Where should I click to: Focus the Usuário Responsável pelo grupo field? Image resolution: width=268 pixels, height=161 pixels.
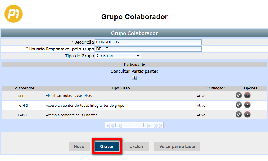point(148,49)
